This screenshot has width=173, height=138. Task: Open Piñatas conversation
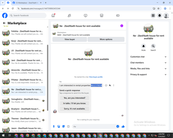pyautogui.click(x=23, y=81)
